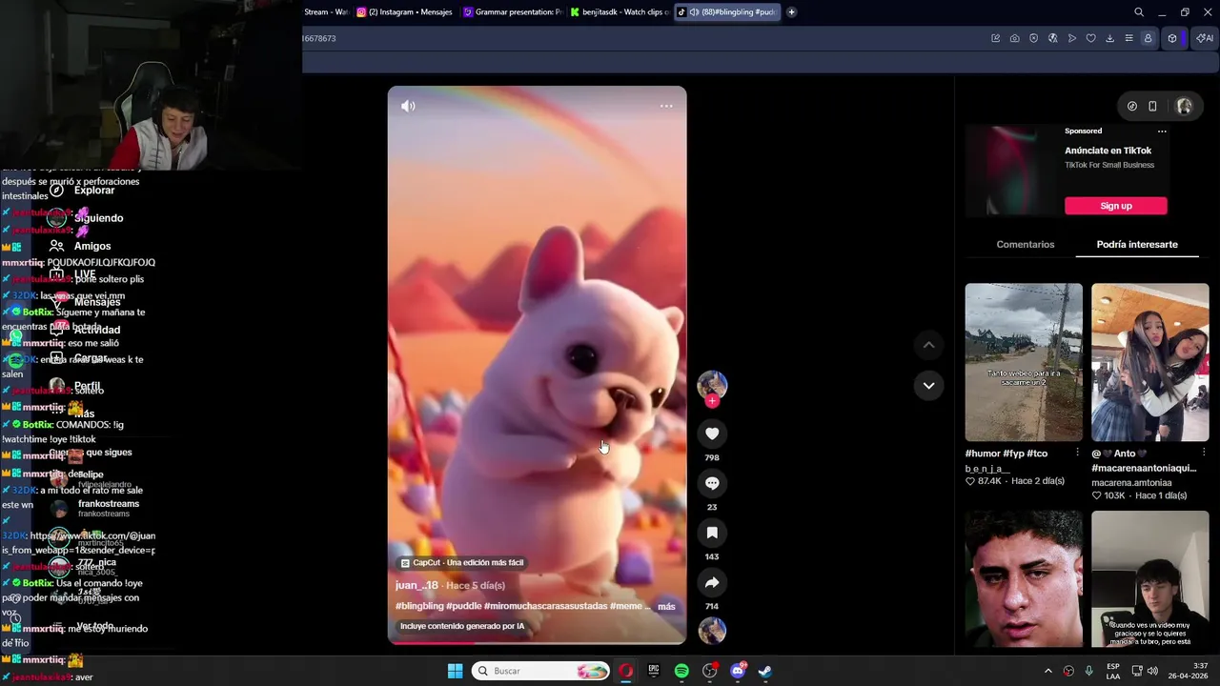This screenshot has height=686, width=1220.
Task: Click the tray microphone icon
Action: [1088, 671]
